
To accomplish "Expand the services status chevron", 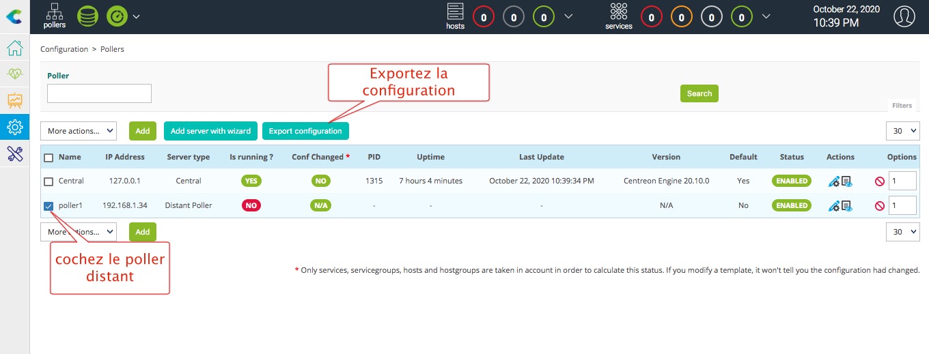I will coord(766,16).
